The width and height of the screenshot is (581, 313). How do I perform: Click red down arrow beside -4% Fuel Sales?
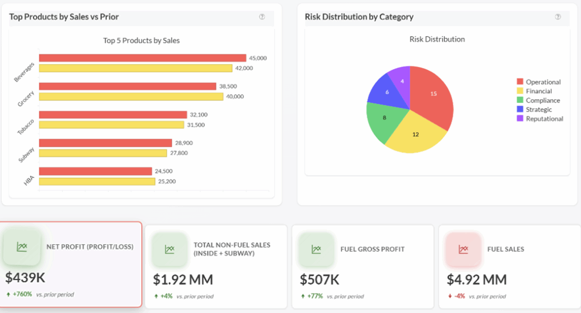[449, 296]
